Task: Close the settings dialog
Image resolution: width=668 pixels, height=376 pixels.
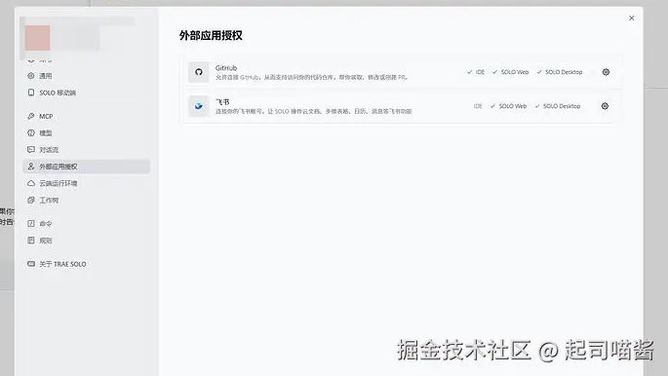Action: click(631, 18)
